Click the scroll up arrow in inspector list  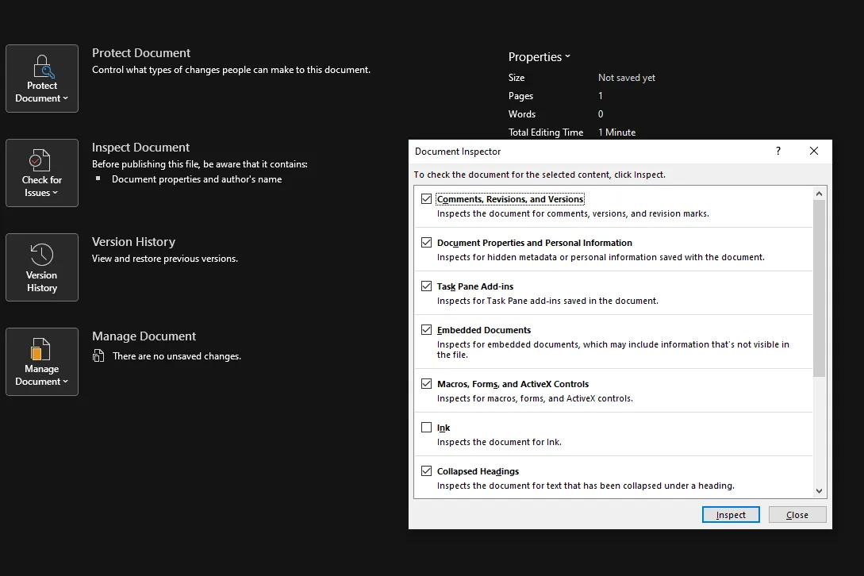point(820,194)
